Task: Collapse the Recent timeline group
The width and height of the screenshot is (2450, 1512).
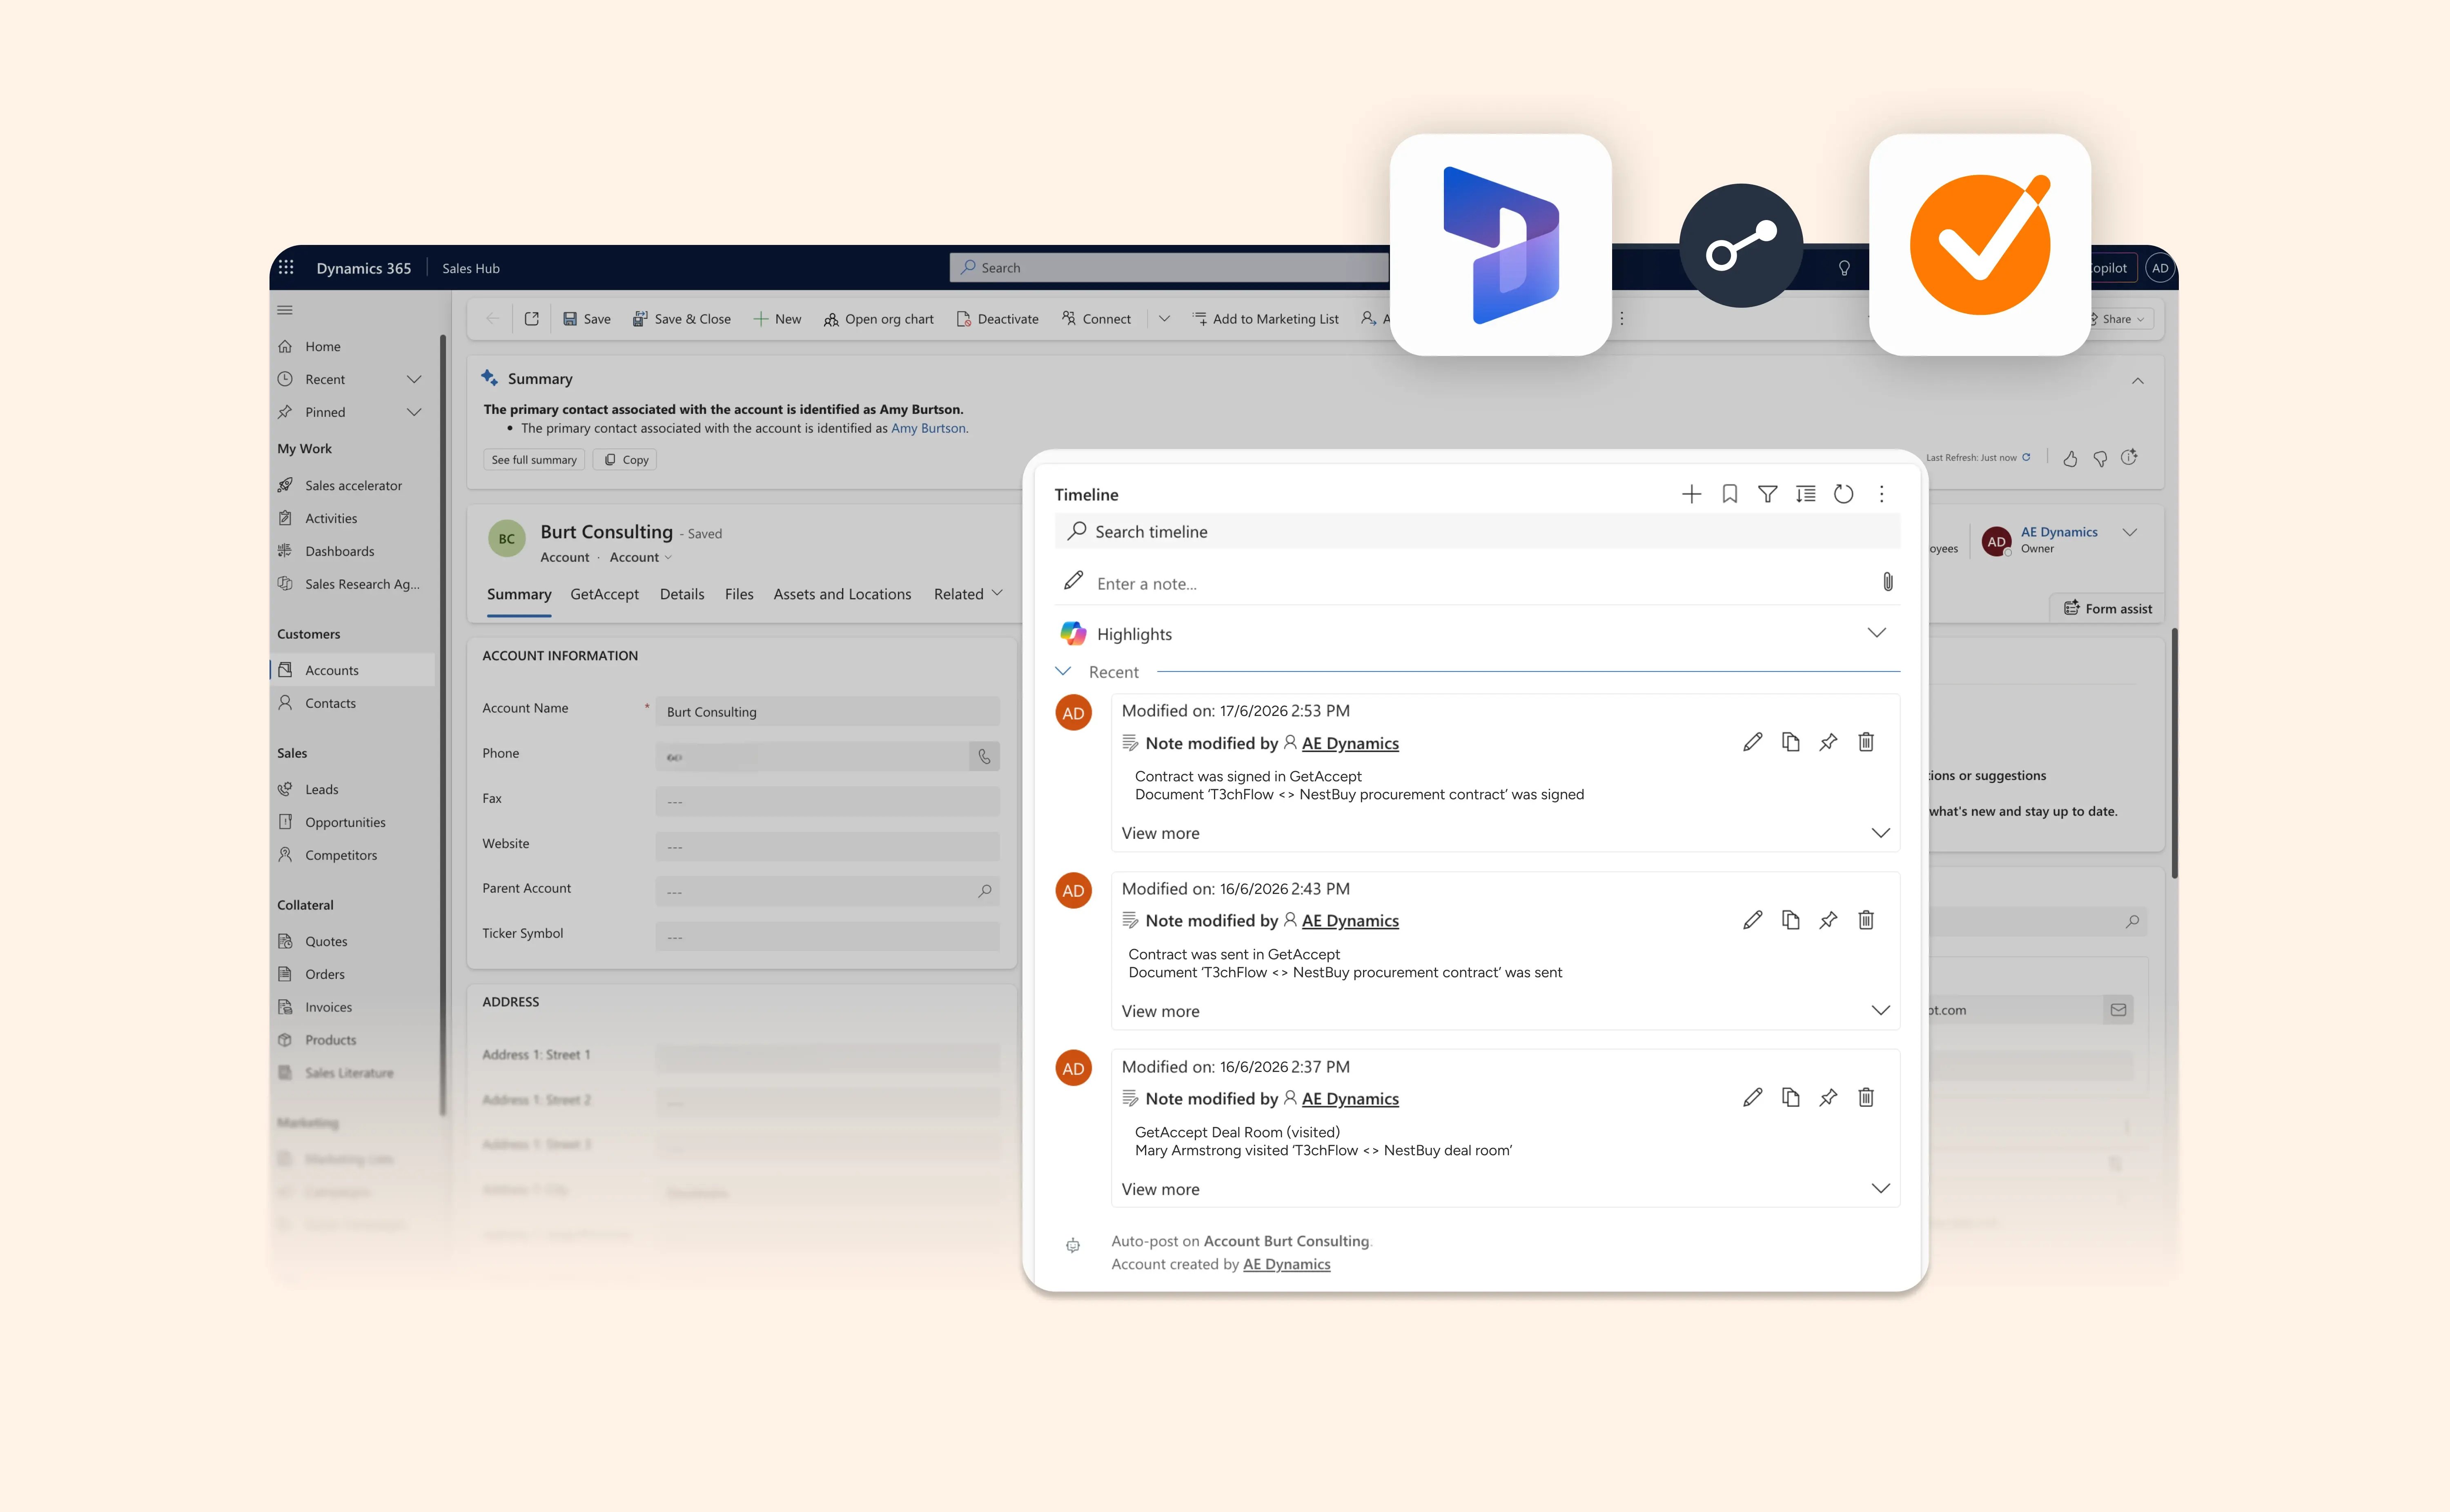Action: 1063,671
